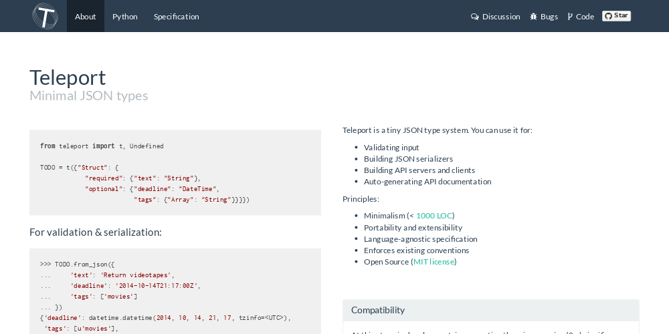The width and height of the screenshot is (669, 334).
Task: Click the 'Return videotapes' code line
Action: coord(108,275)
